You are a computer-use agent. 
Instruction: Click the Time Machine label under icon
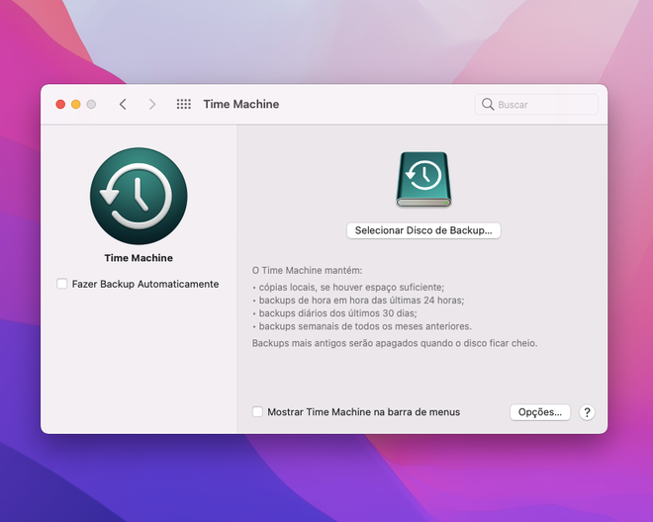click(139, 258)
